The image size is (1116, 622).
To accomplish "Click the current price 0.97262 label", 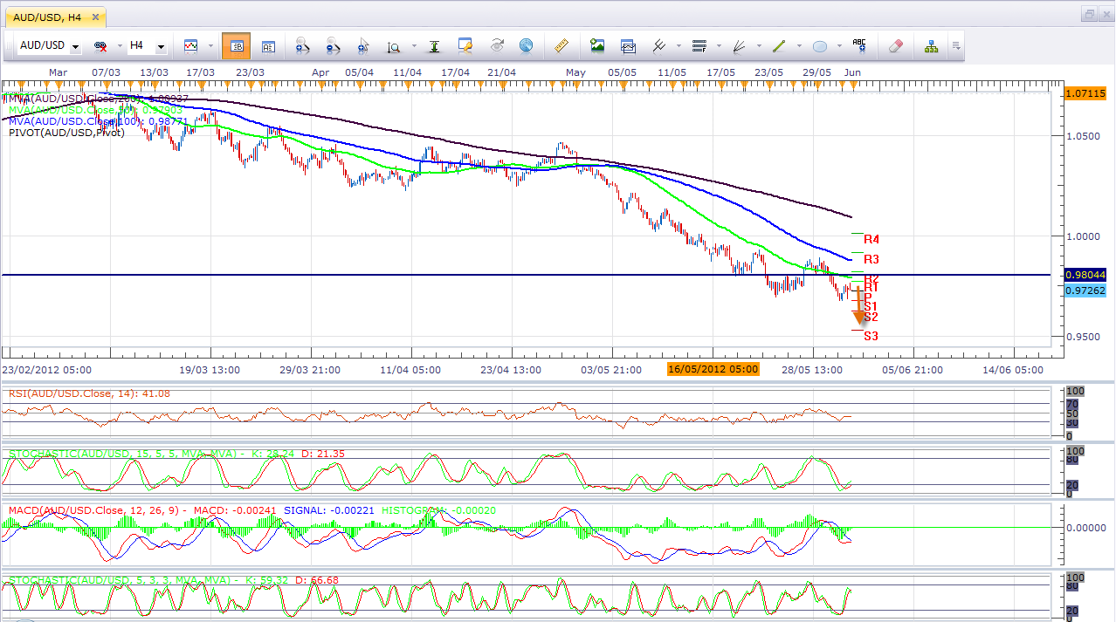I will click(1086, 290).
